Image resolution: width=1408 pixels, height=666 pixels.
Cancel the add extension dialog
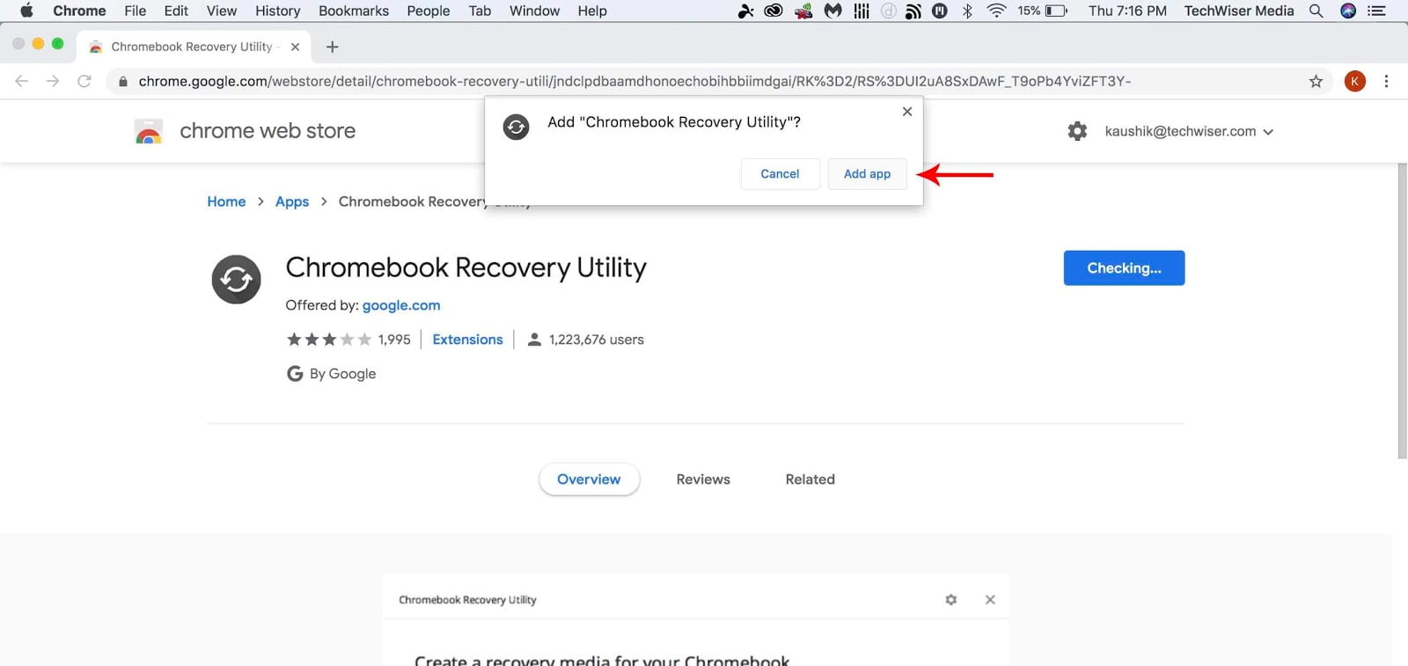780,174
